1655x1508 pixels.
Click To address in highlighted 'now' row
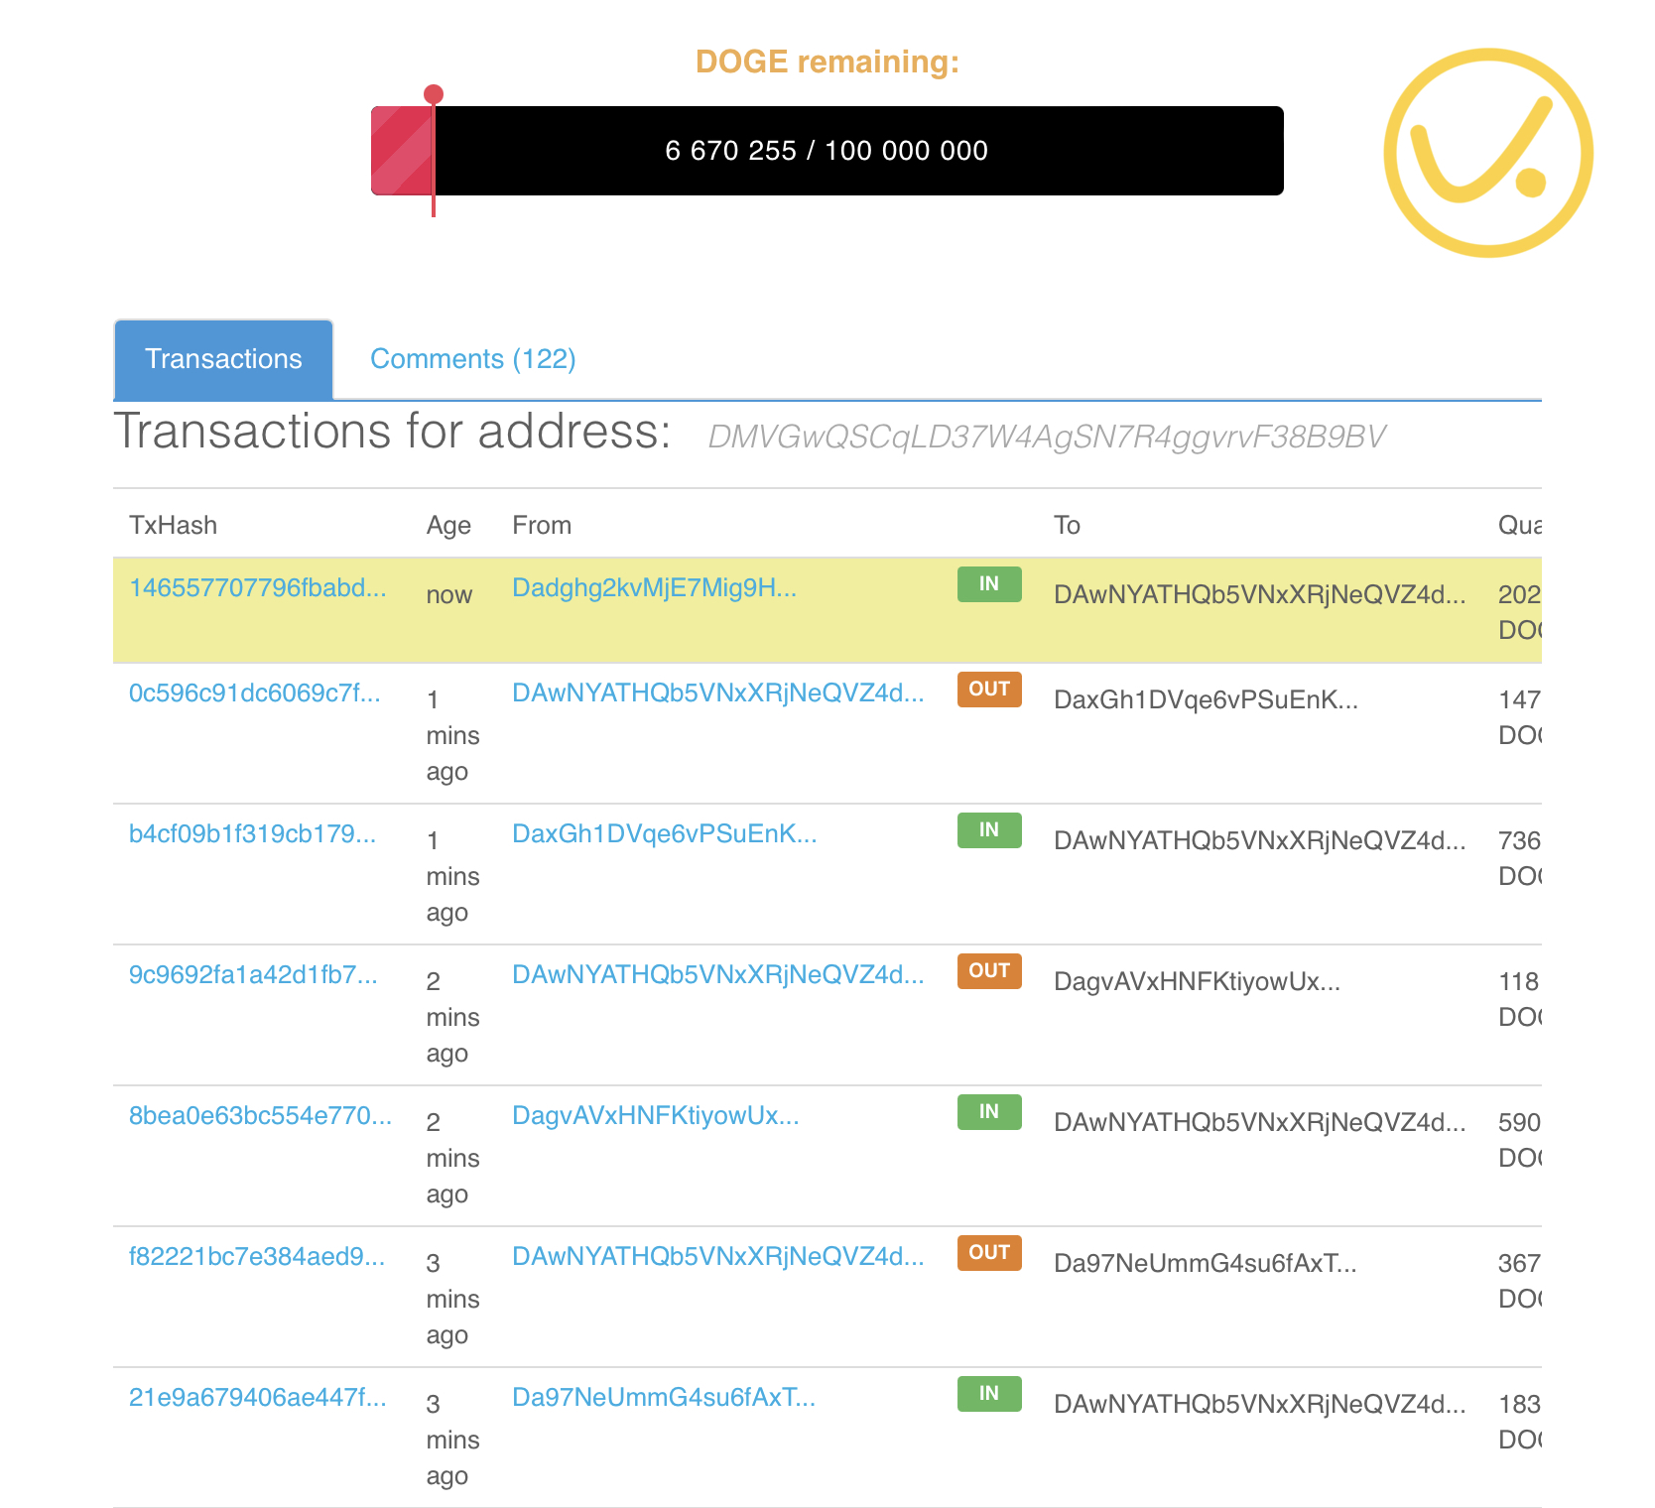click(1259, 594)
